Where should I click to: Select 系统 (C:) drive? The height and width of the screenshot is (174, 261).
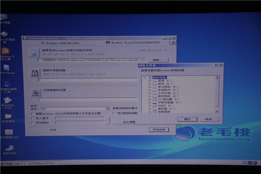165,81
